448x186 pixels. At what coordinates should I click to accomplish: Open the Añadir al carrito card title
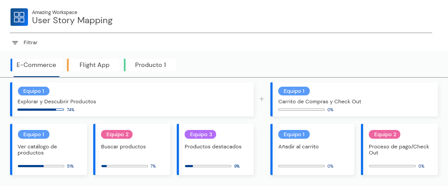point(298,147)
